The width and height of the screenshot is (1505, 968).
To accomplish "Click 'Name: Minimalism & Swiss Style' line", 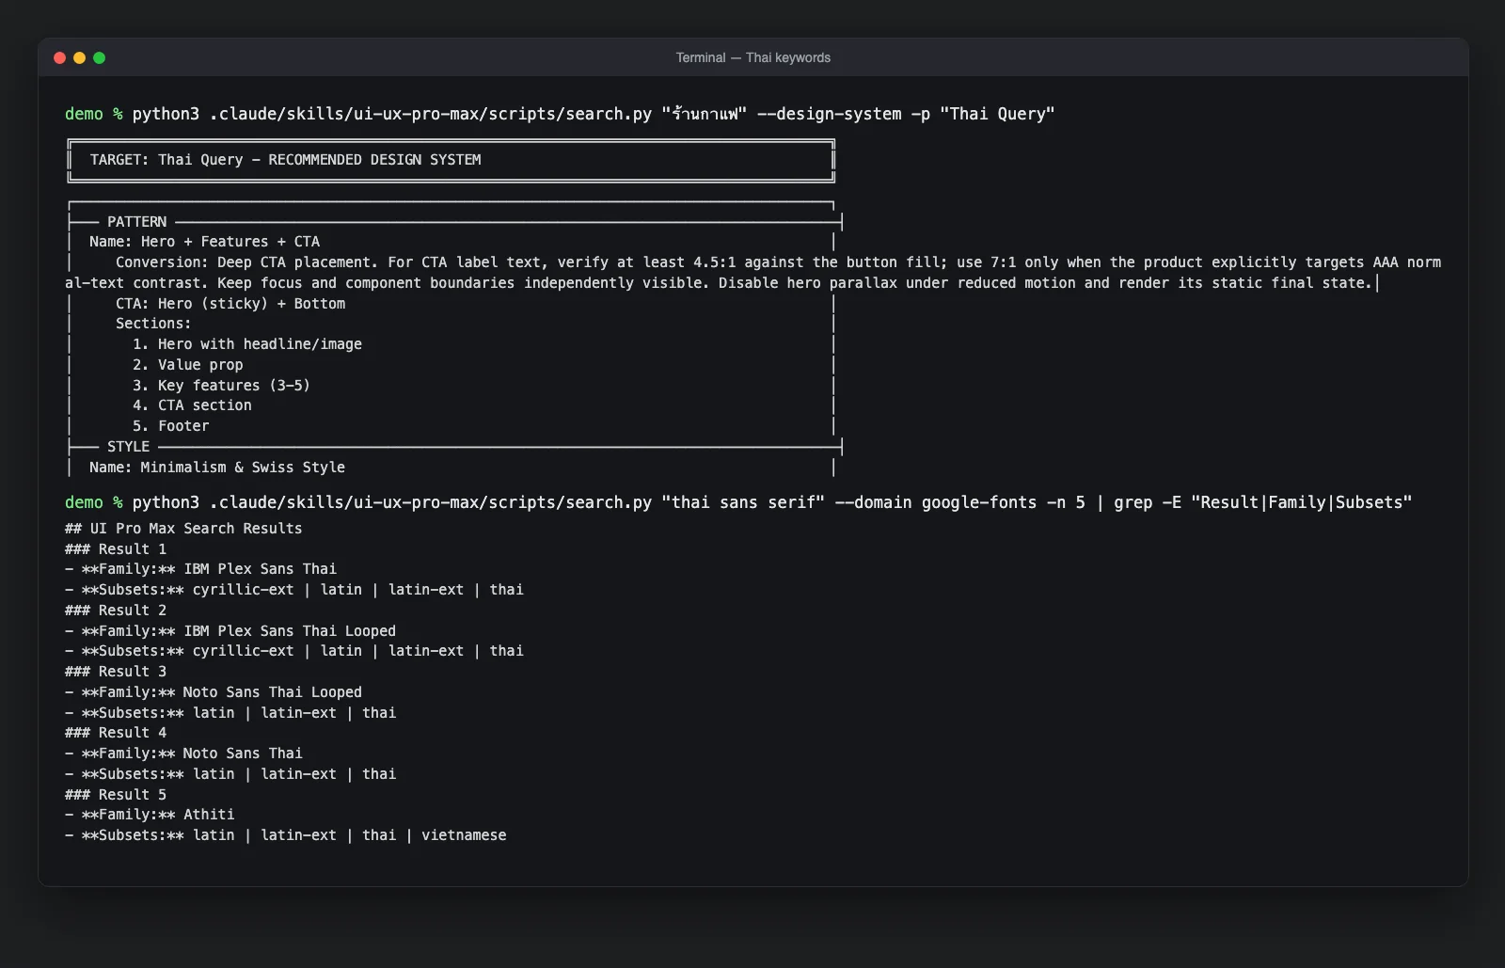I will pyautogui.click(x=217, y=468).
